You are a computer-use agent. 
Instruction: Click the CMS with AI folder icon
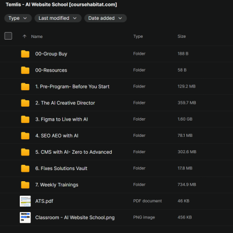point(25,152)
